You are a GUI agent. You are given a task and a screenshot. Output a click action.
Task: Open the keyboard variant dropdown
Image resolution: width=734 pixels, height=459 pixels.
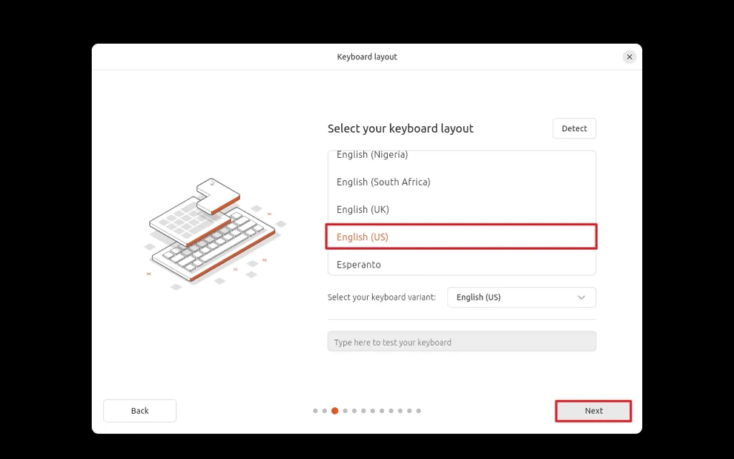click(521, 297)
